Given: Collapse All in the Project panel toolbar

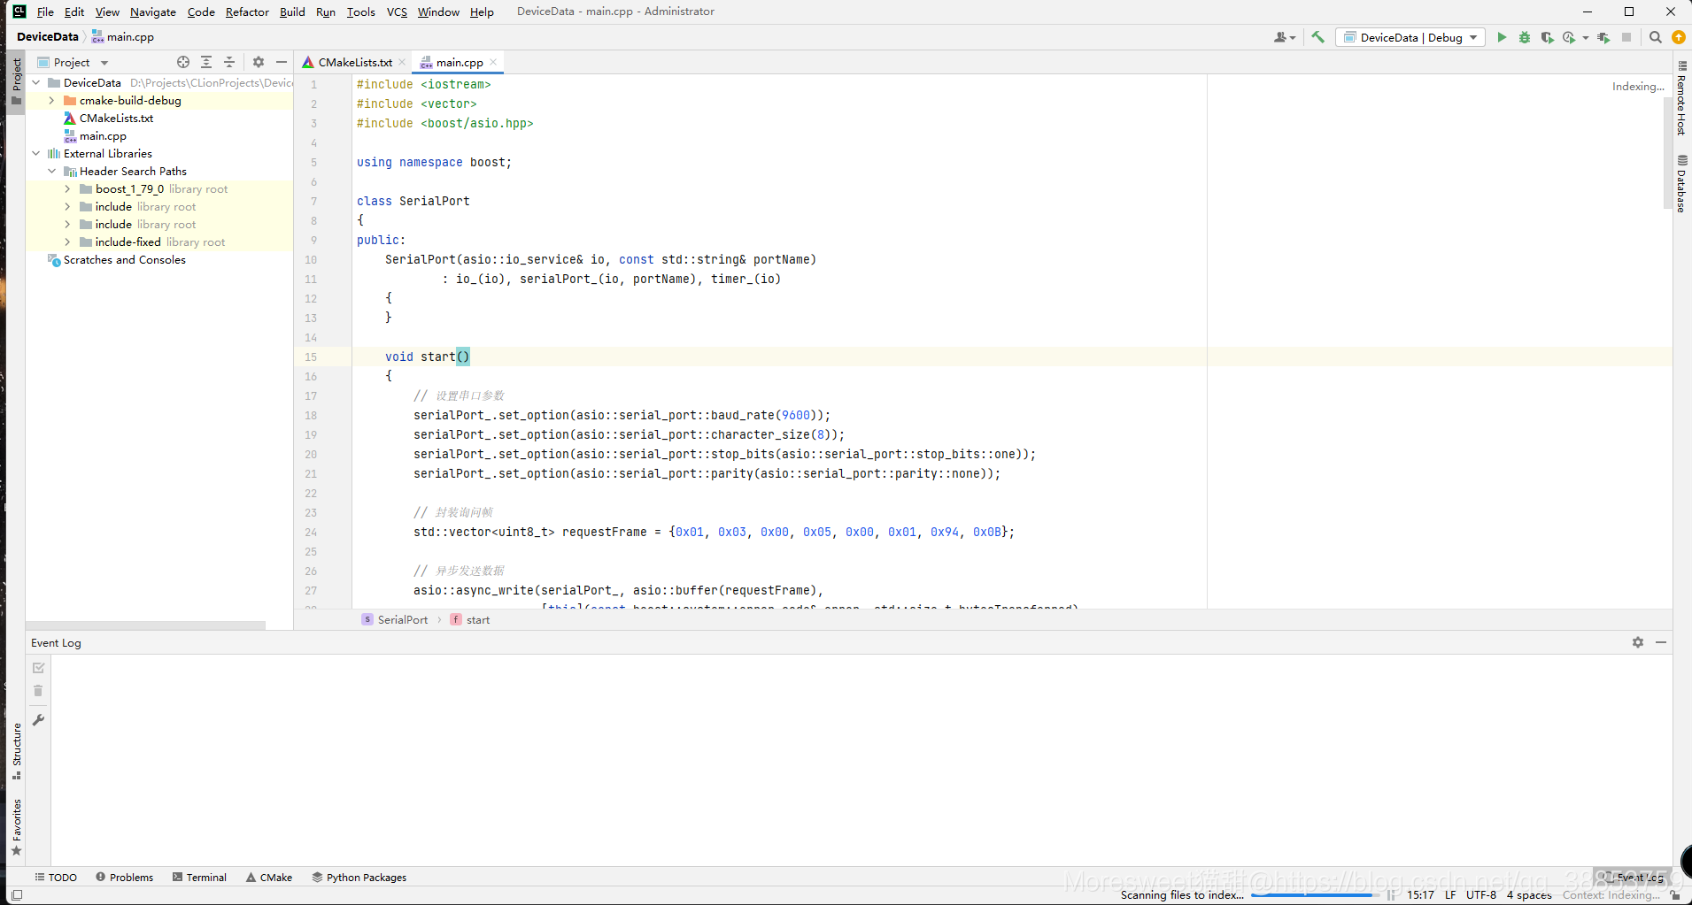Looking at the screenshot, I should pos(229,62).
